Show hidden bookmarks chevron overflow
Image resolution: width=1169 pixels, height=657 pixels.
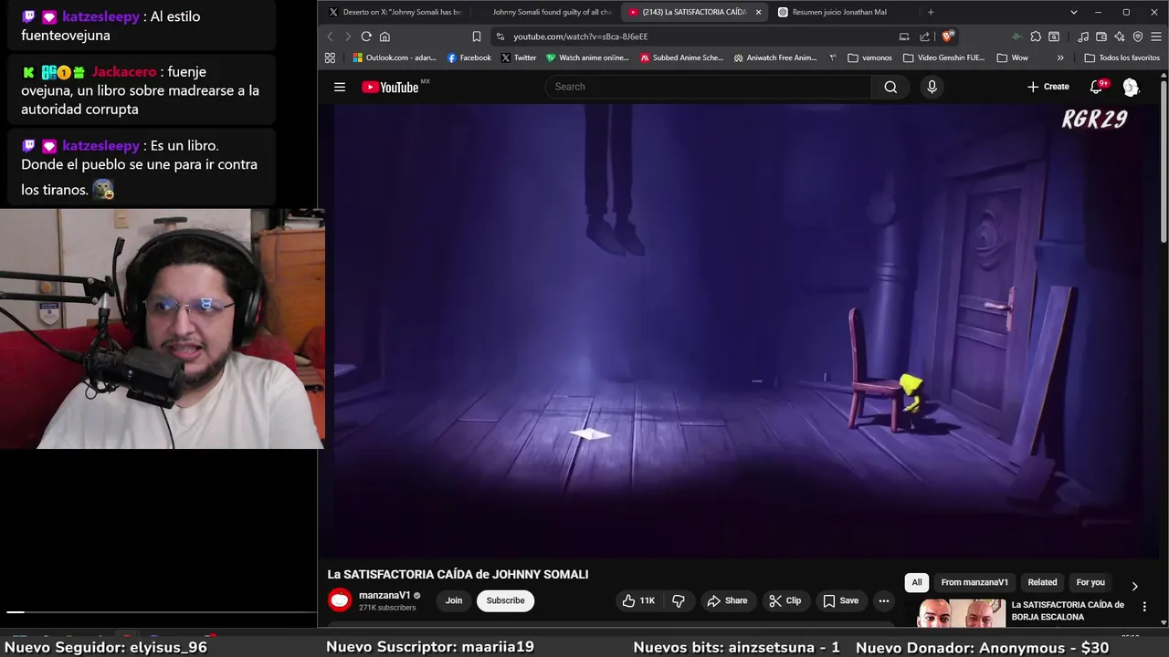[x=1059, y=57]
